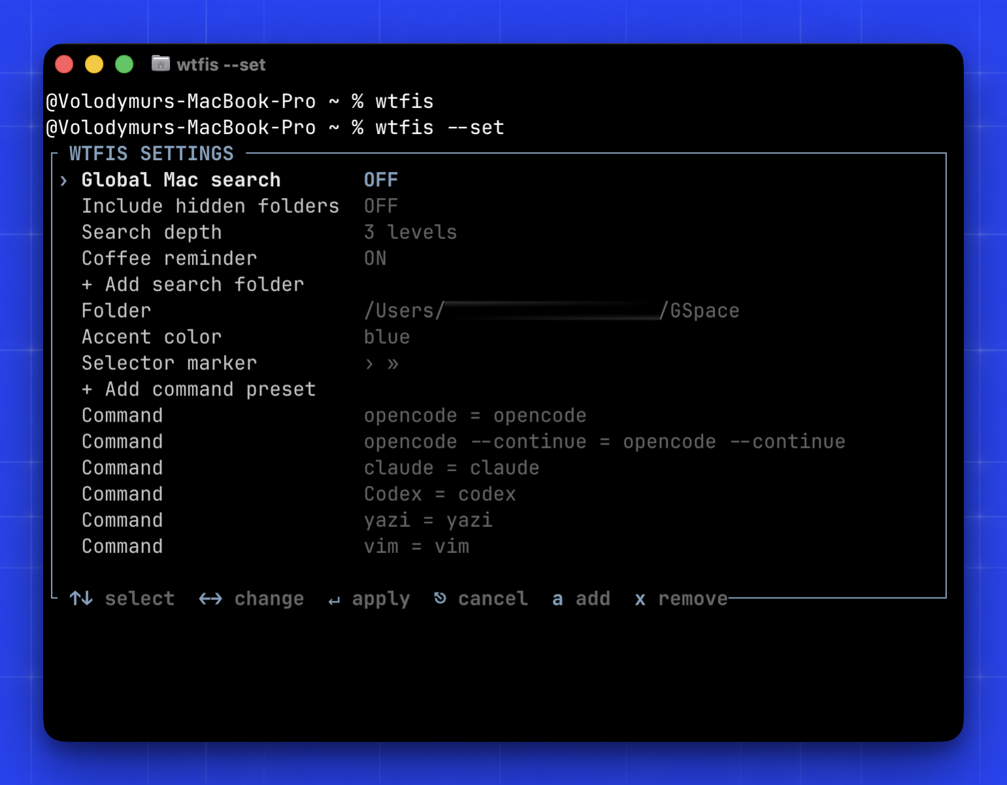Click the 'wtfis --set' command prompt line
The height and width of the screenshot is (785, 1007).
[x=275, y=127]
